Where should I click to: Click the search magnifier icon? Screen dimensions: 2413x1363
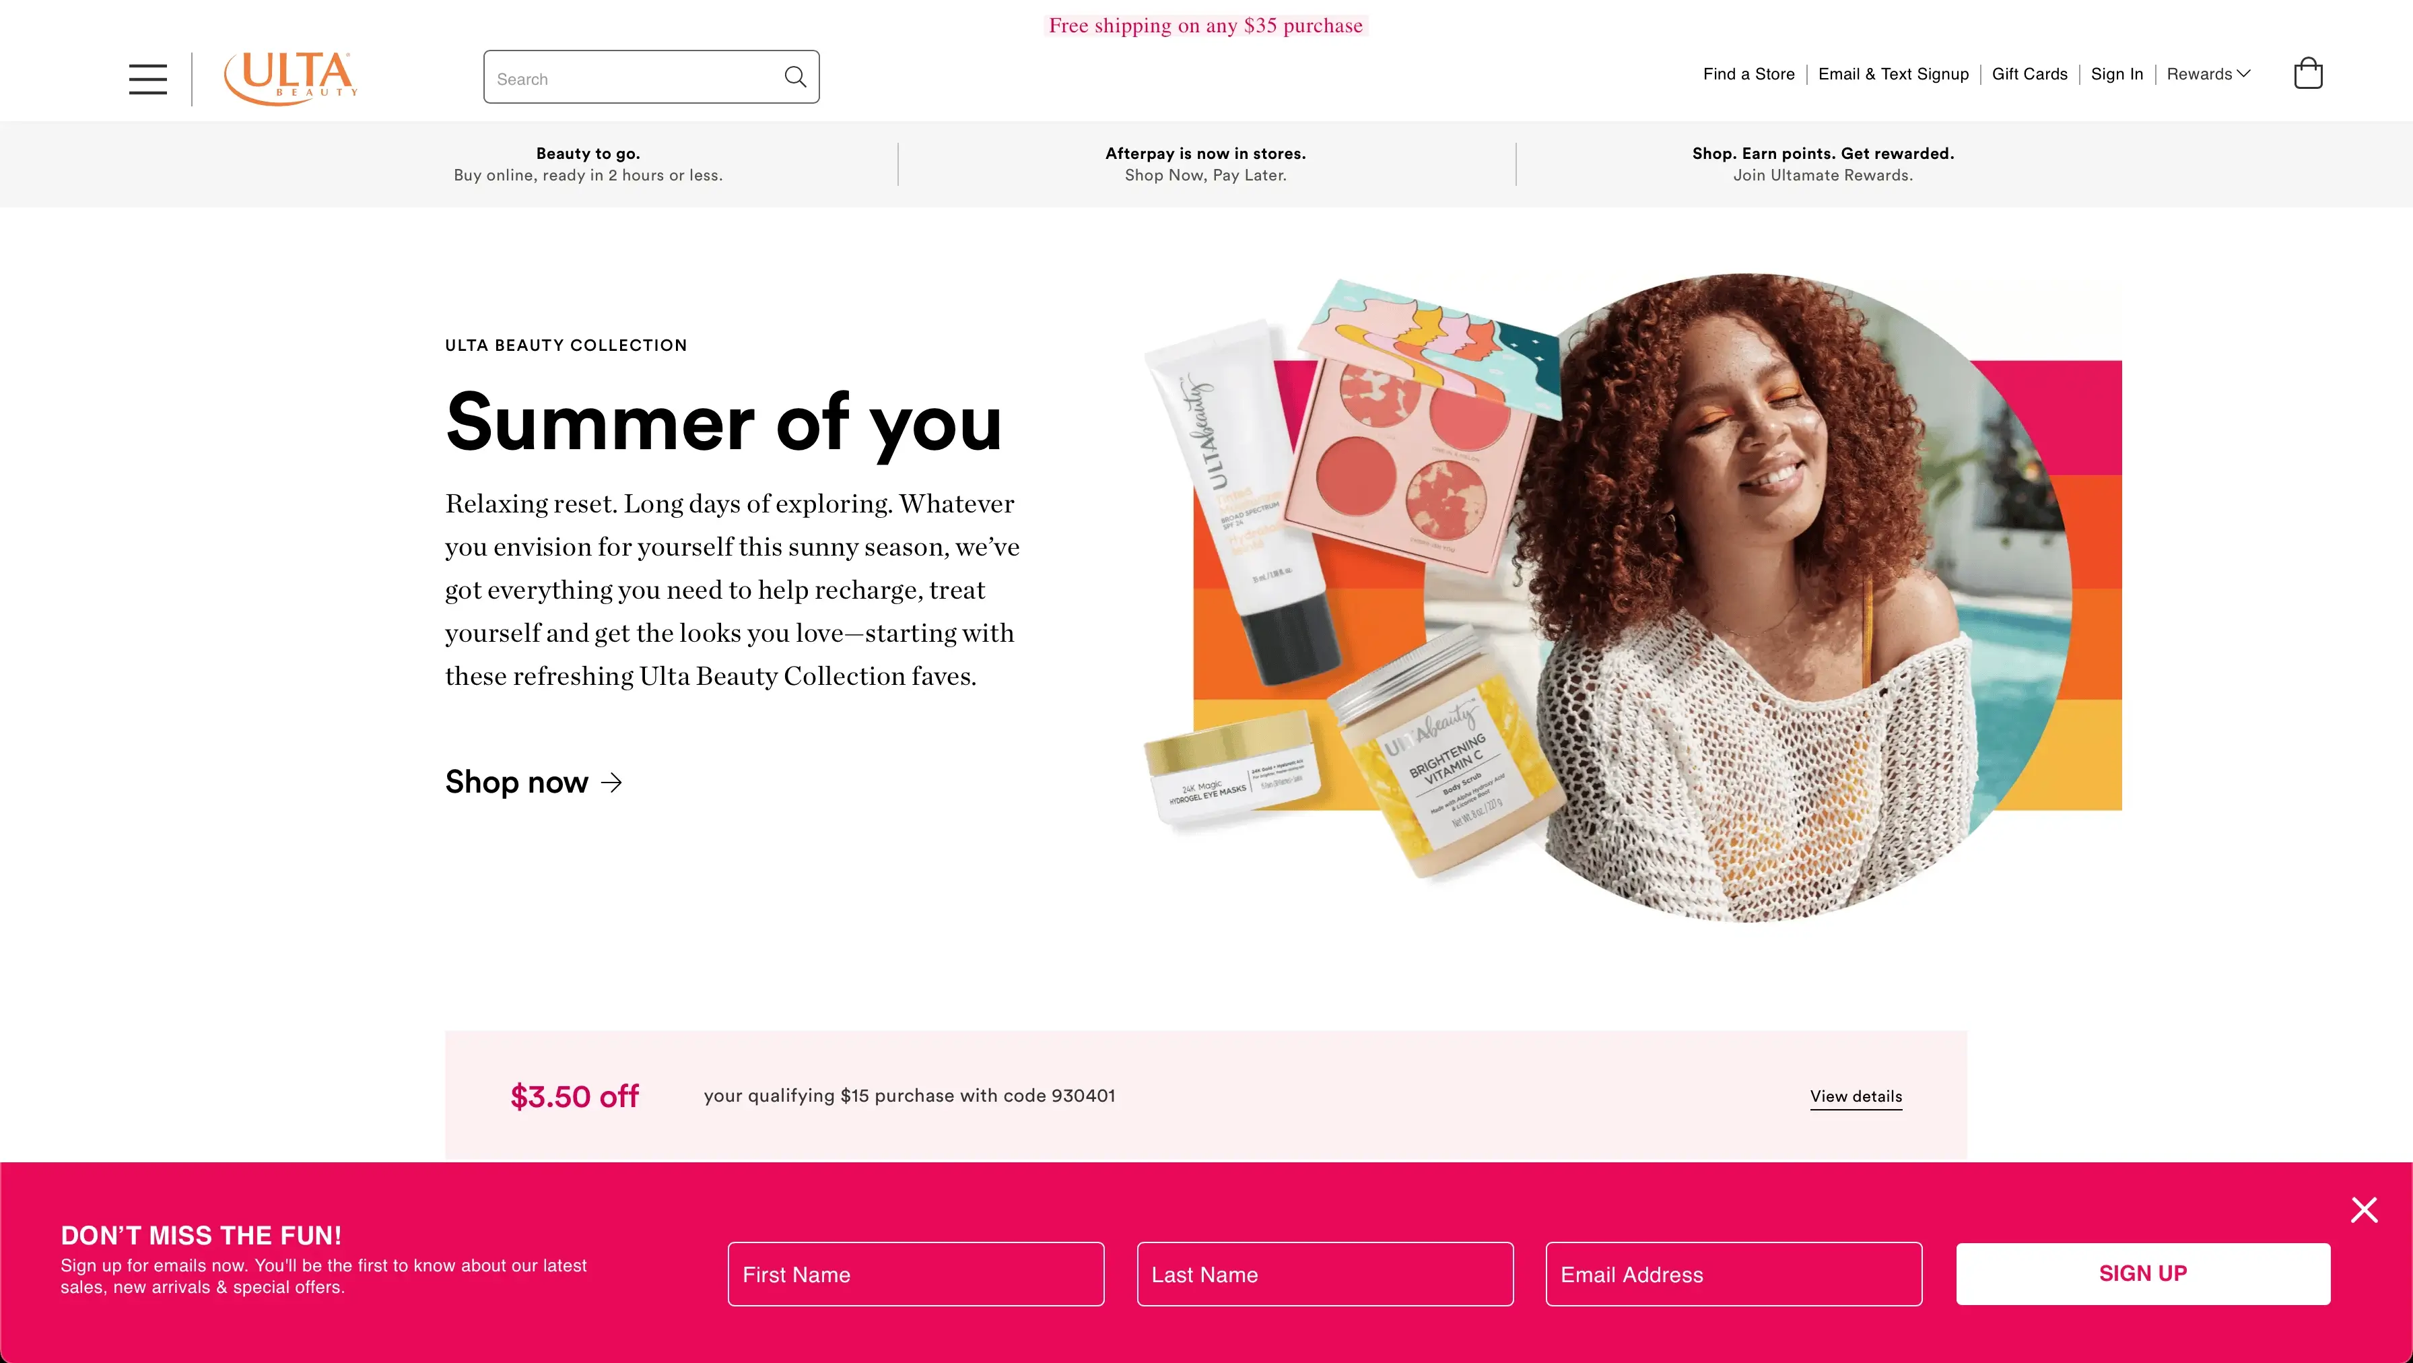[x=795, y=77]
